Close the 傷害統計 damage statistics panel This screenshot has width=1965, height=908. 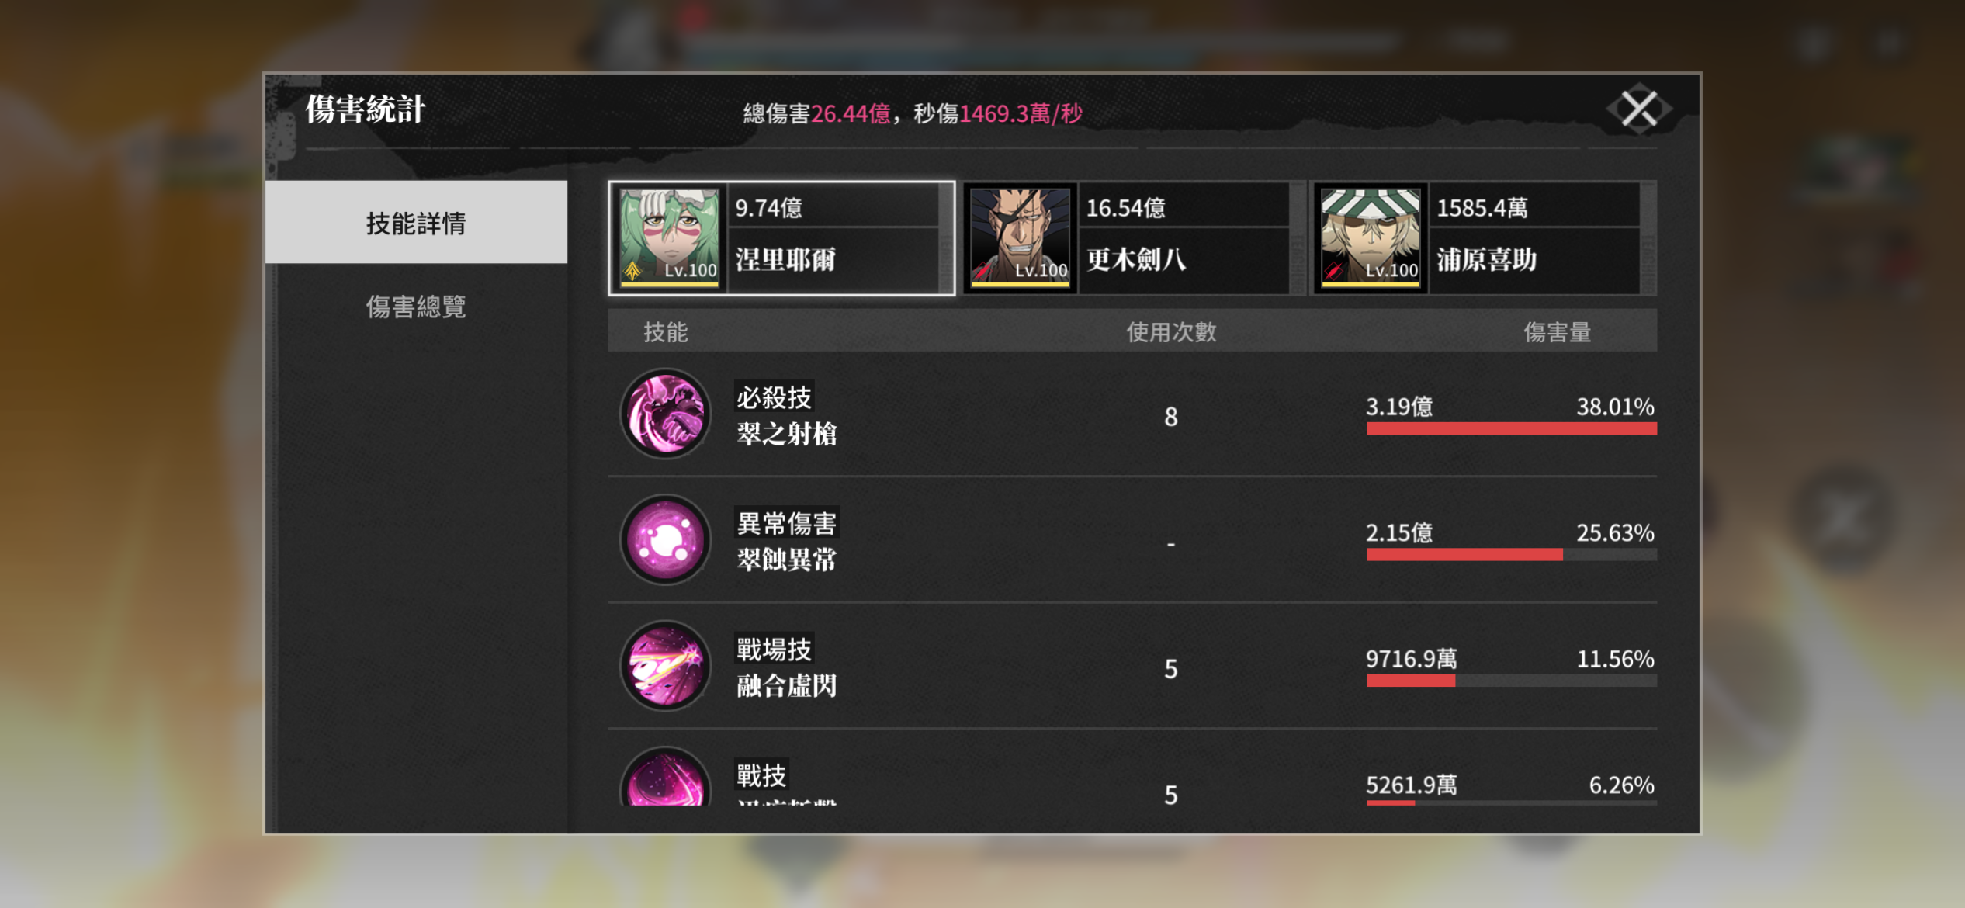click(1639, 109)
